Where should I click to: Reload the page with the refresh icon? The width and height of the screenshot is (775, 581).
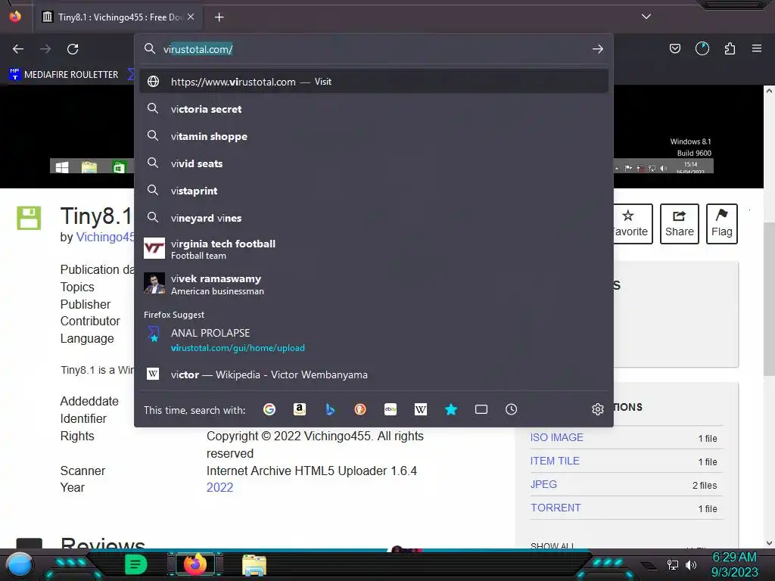(73, 49)
